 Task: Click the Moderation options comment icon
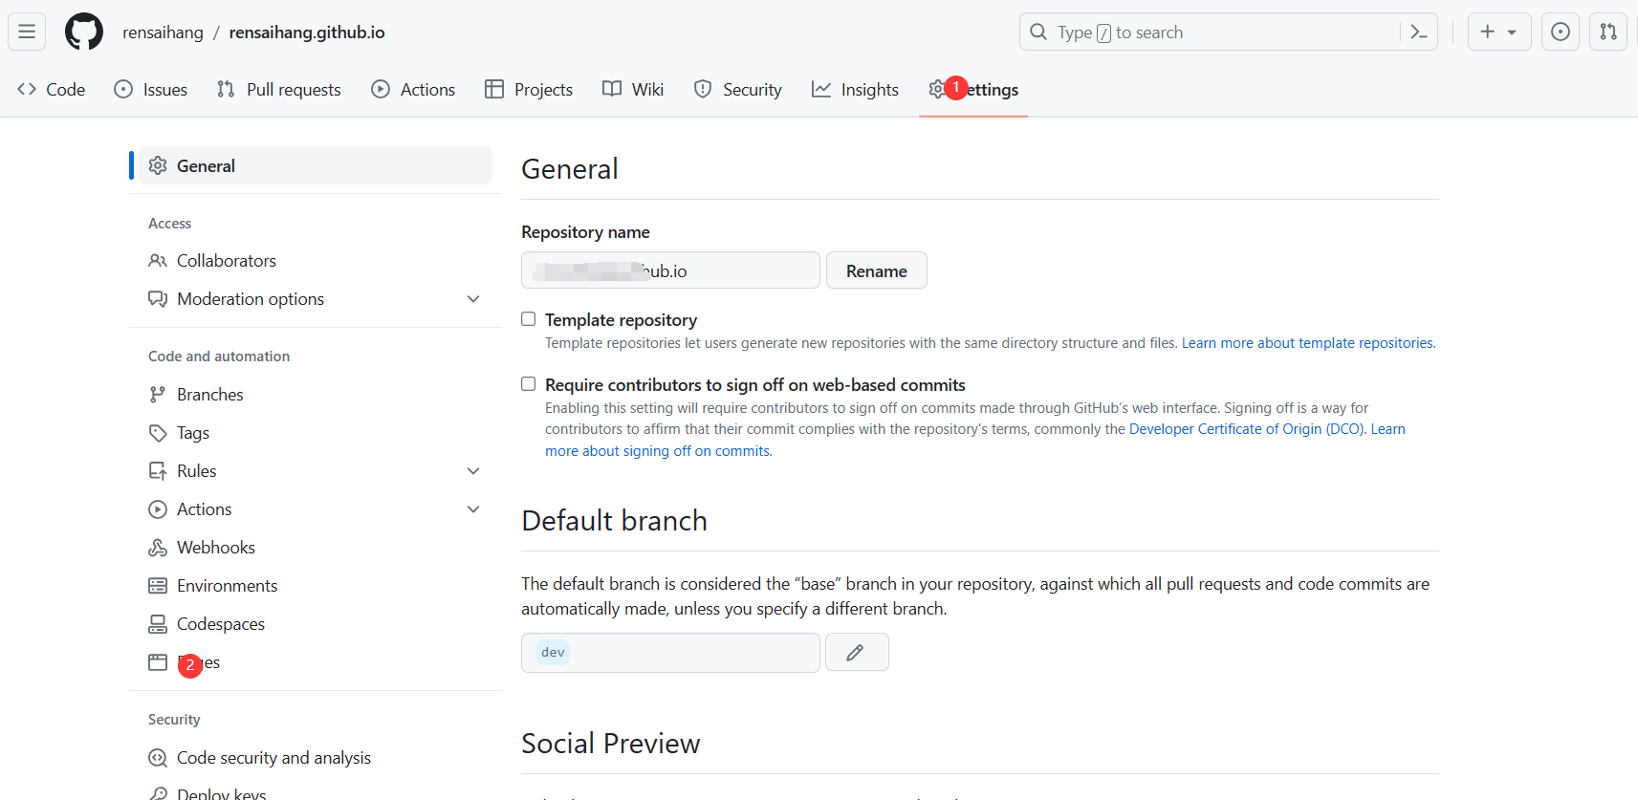point(158,299)
